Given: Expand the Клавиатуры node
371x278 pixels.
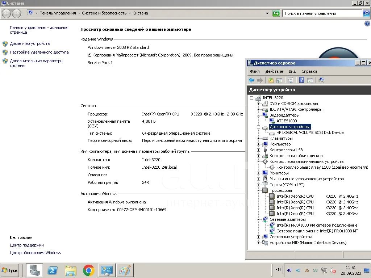Looking at the screenshot, I should click(x=259, y=138).
